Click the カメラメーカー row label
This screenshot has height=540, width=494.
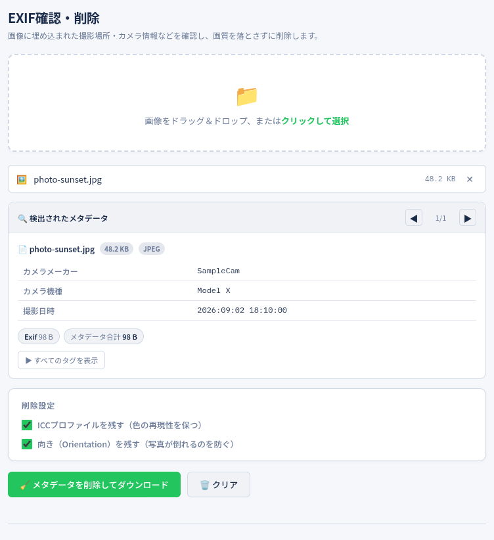pyautogui.click(x=51, y=272)
